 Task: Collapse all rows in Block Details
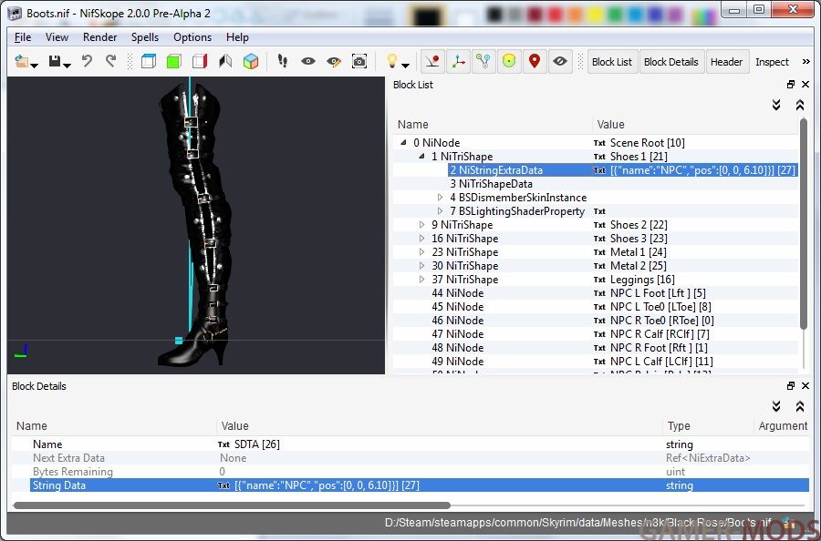coord(800,407)
